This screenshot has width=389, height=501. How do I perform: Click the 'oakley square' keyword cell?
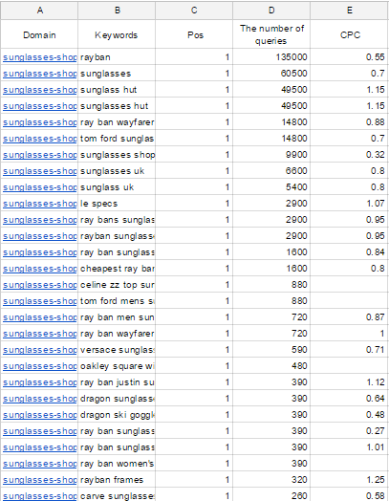[117, 366]
